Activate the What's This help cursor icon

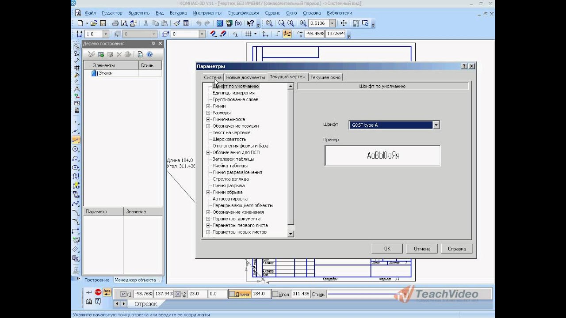pos(251,23)
